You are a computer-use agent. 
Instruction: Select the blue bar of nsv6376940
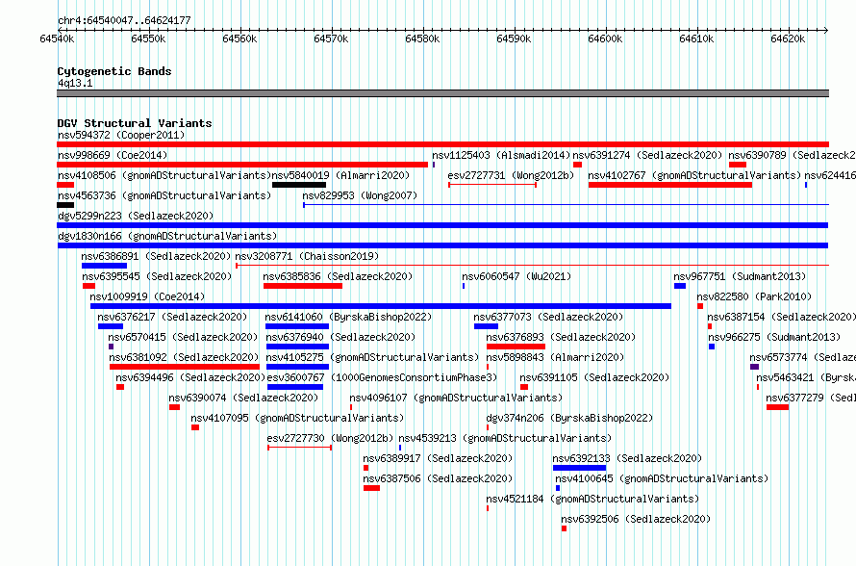297,347
